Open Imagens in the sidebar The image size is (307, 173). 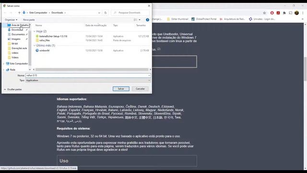pos(16,39)
